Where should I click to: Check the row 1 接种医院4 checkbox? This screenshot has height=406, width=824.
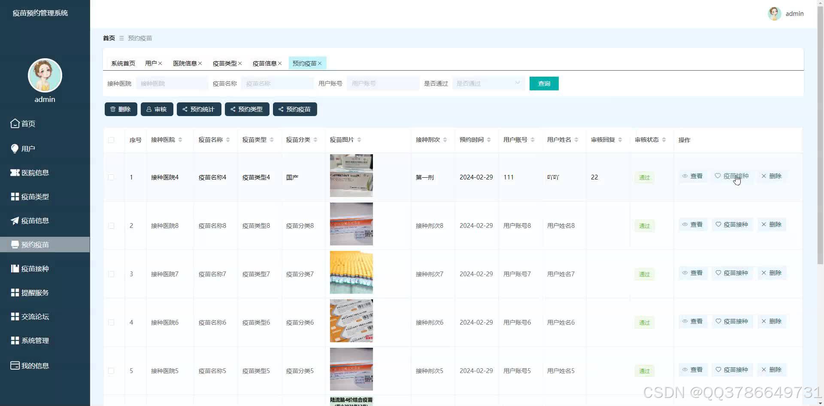(111, 177)
